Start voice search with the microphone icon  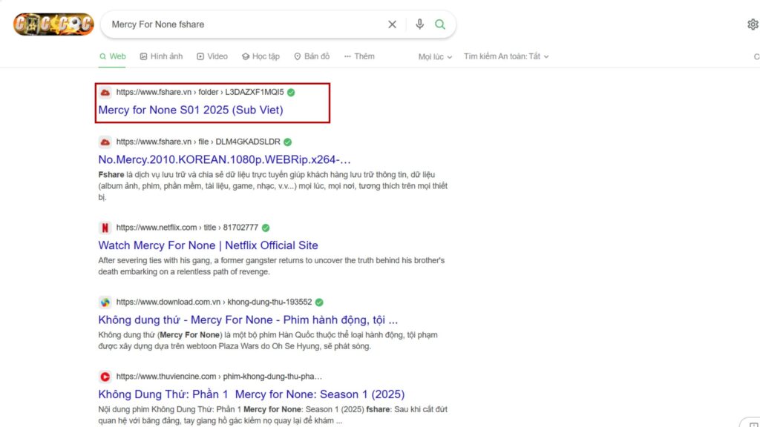pos(420,24)
